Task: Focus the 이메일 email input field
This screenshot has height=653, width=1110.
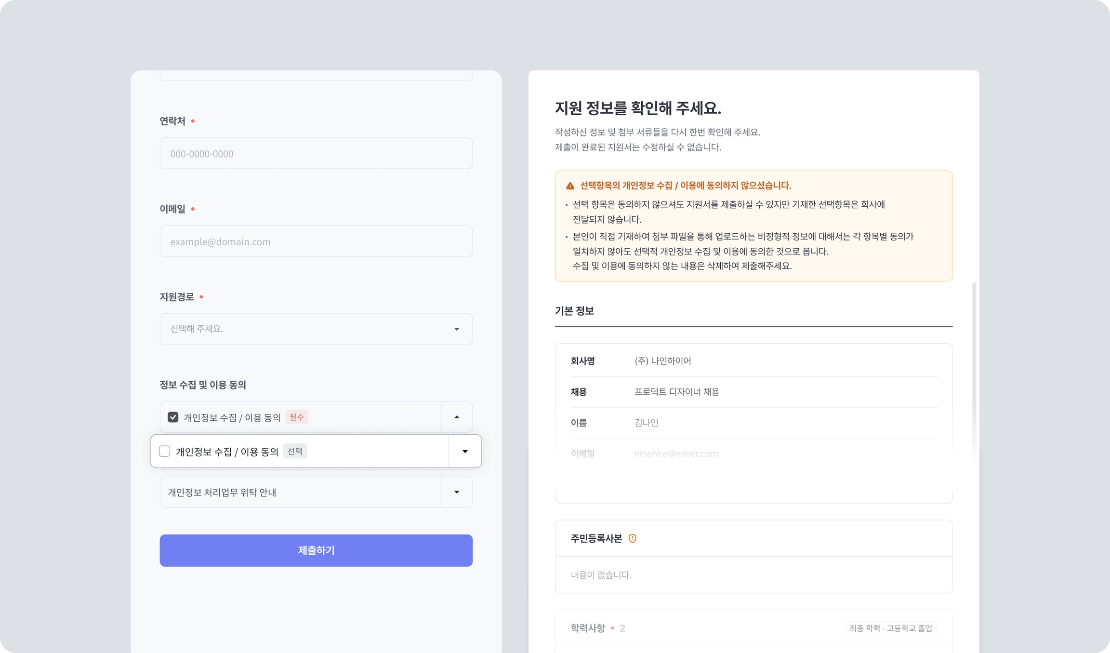Action: 316,241
